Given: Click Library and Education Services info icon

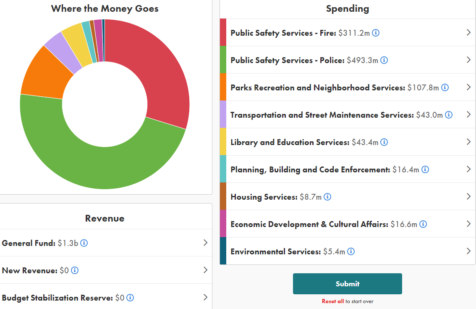Looking at the screenshot, I should [x=384, y=142].
